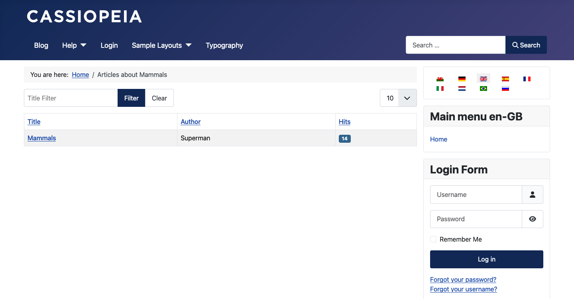Click into the Title Filter field
The width and height of the screenshot is (574, 299).
(x=71, y=98)
